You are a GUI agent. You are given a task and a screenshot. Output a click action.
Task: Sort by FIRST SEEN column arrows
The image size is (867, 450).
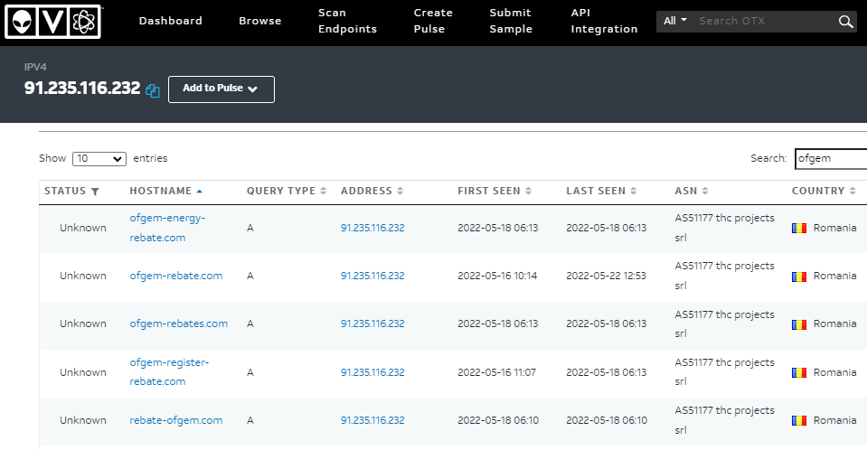click(x=529, y=191)
